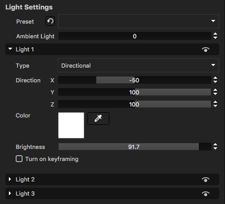Screen dimensions: 225x204
Task: Enable the Turn on keyframing checkbox
Action: point(19,159)
